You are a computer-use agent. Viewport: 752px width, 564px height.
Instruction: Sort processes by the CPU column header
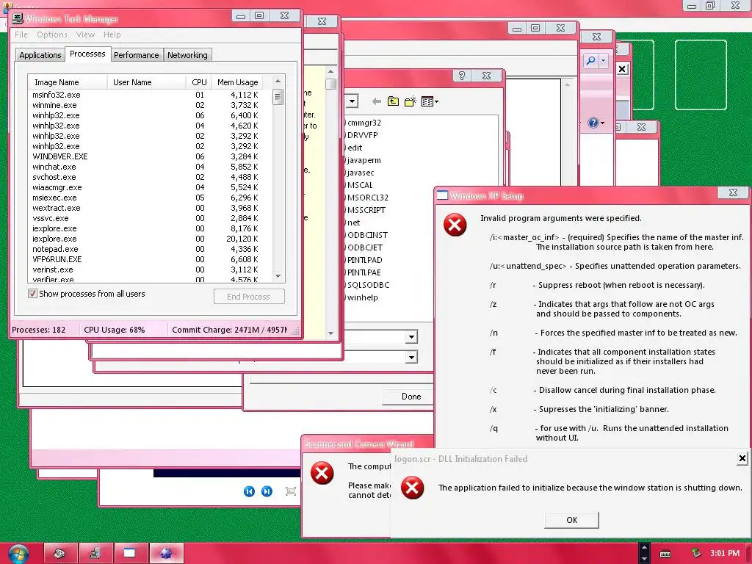click(198, 82)
